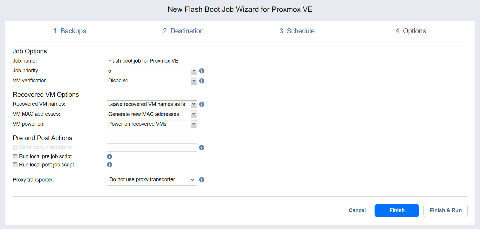This screenshot has width=480, height=229.
Task: Go to the Backups wizard step
Action: point(70,31)
